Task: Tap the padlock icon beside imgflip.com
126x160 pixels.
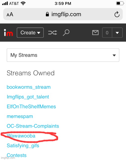Action: click(47, 14)
